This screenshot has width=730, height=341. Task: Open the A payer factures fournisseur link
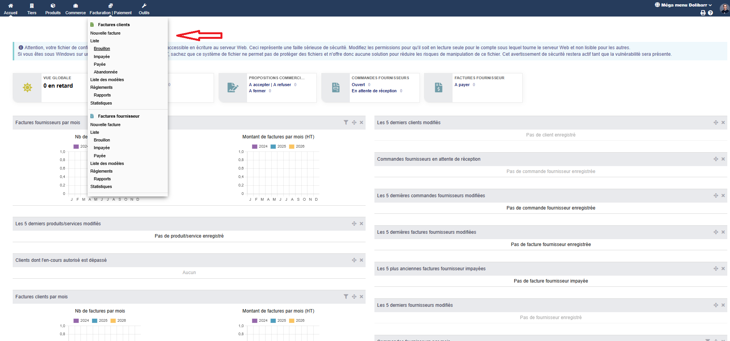(x=462, y=85)
